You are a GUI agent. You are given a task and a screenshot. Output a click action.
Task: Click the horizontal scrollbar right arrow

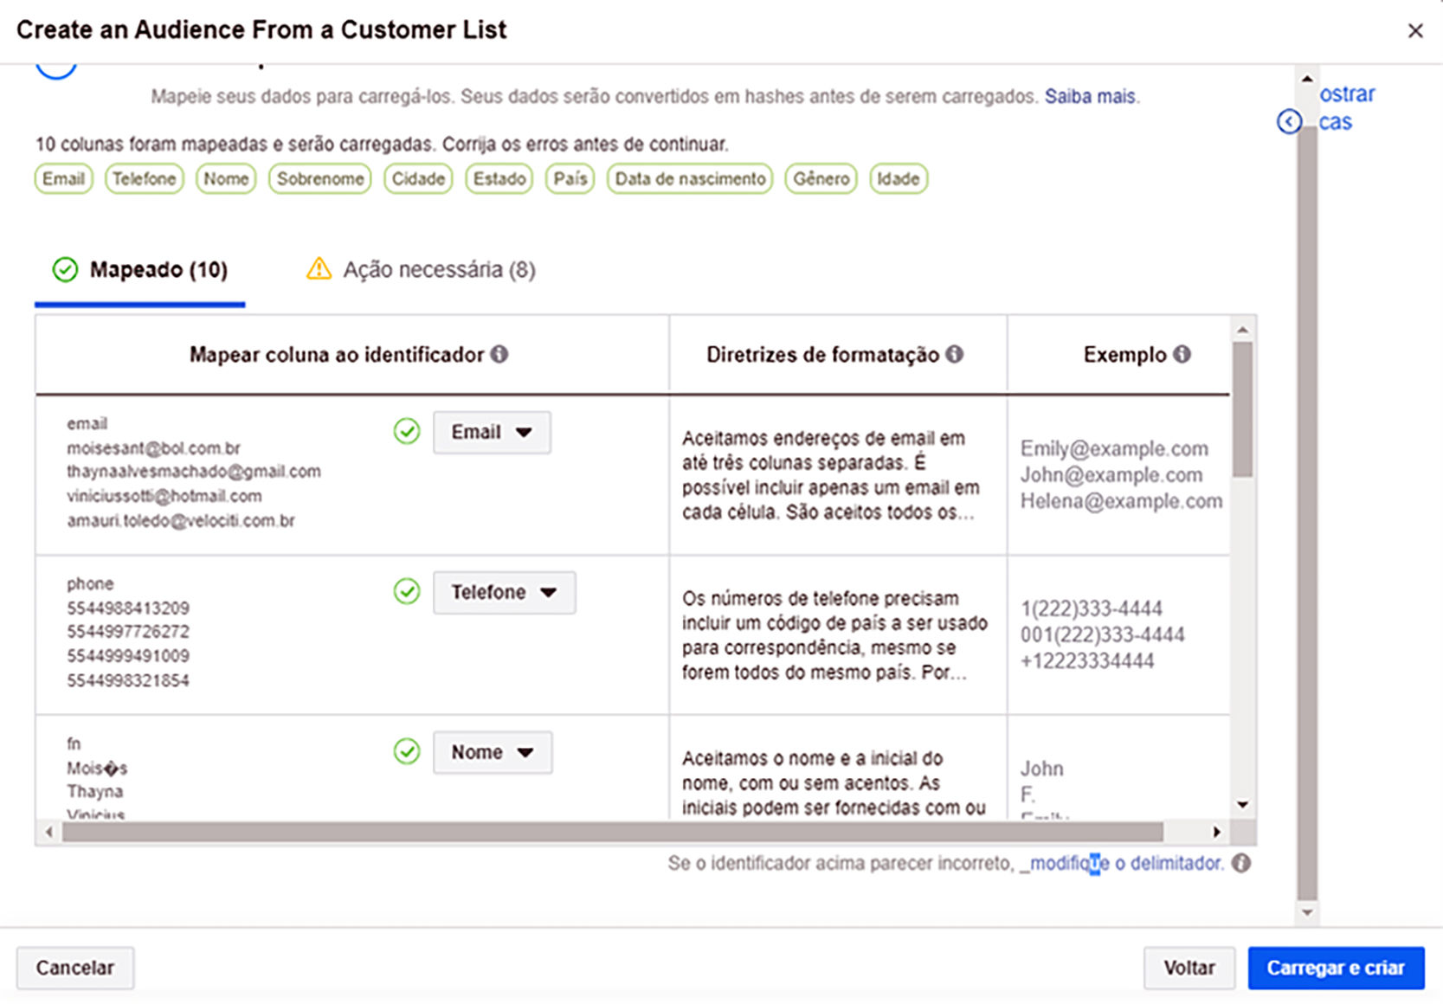tap(1216, 832)
